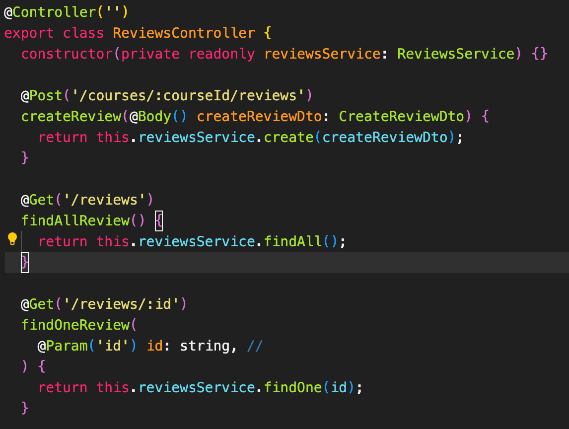The width and height of the screenshot is (569, 429).
Task: Click the create method call on reviewsService
Action: (x=288, y=137)
